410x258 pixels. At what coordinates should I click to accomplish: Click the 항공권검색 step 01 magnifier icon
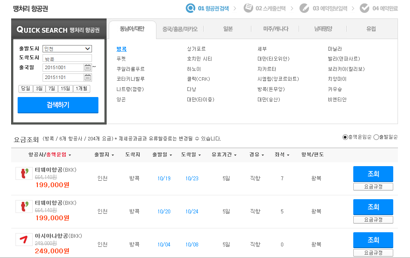190,8
